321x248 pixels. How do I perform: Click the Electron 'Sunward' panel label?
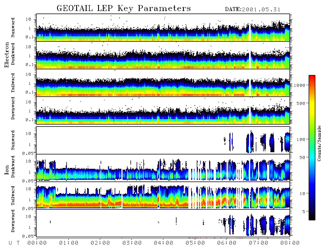pos(13,28)
